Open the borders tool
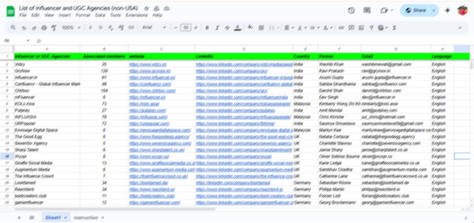This screenshot has height=223, width=474. coord(261,28)
